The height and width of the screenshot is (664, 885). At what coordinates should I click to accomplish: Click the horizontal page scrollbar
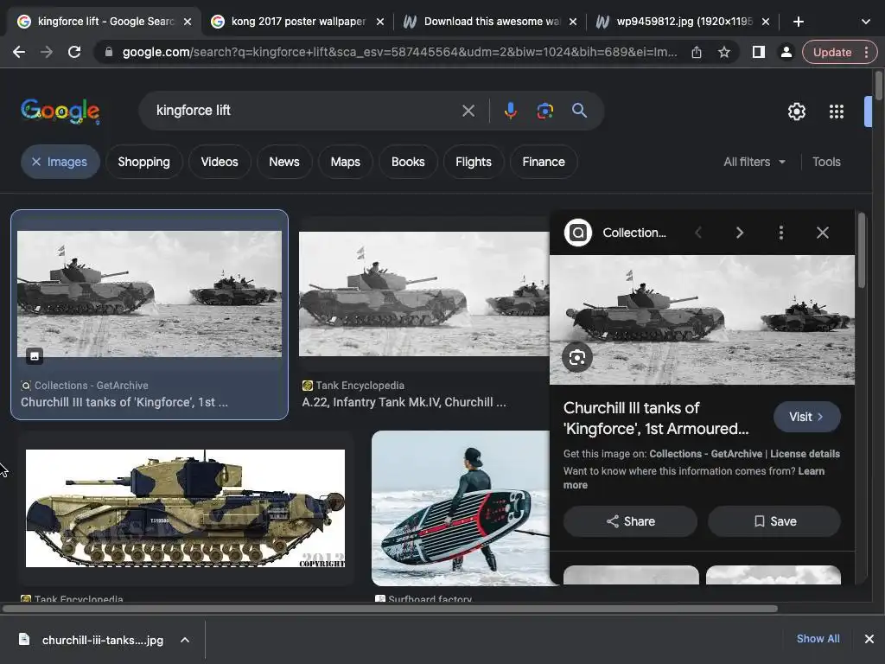pos(390,609)
